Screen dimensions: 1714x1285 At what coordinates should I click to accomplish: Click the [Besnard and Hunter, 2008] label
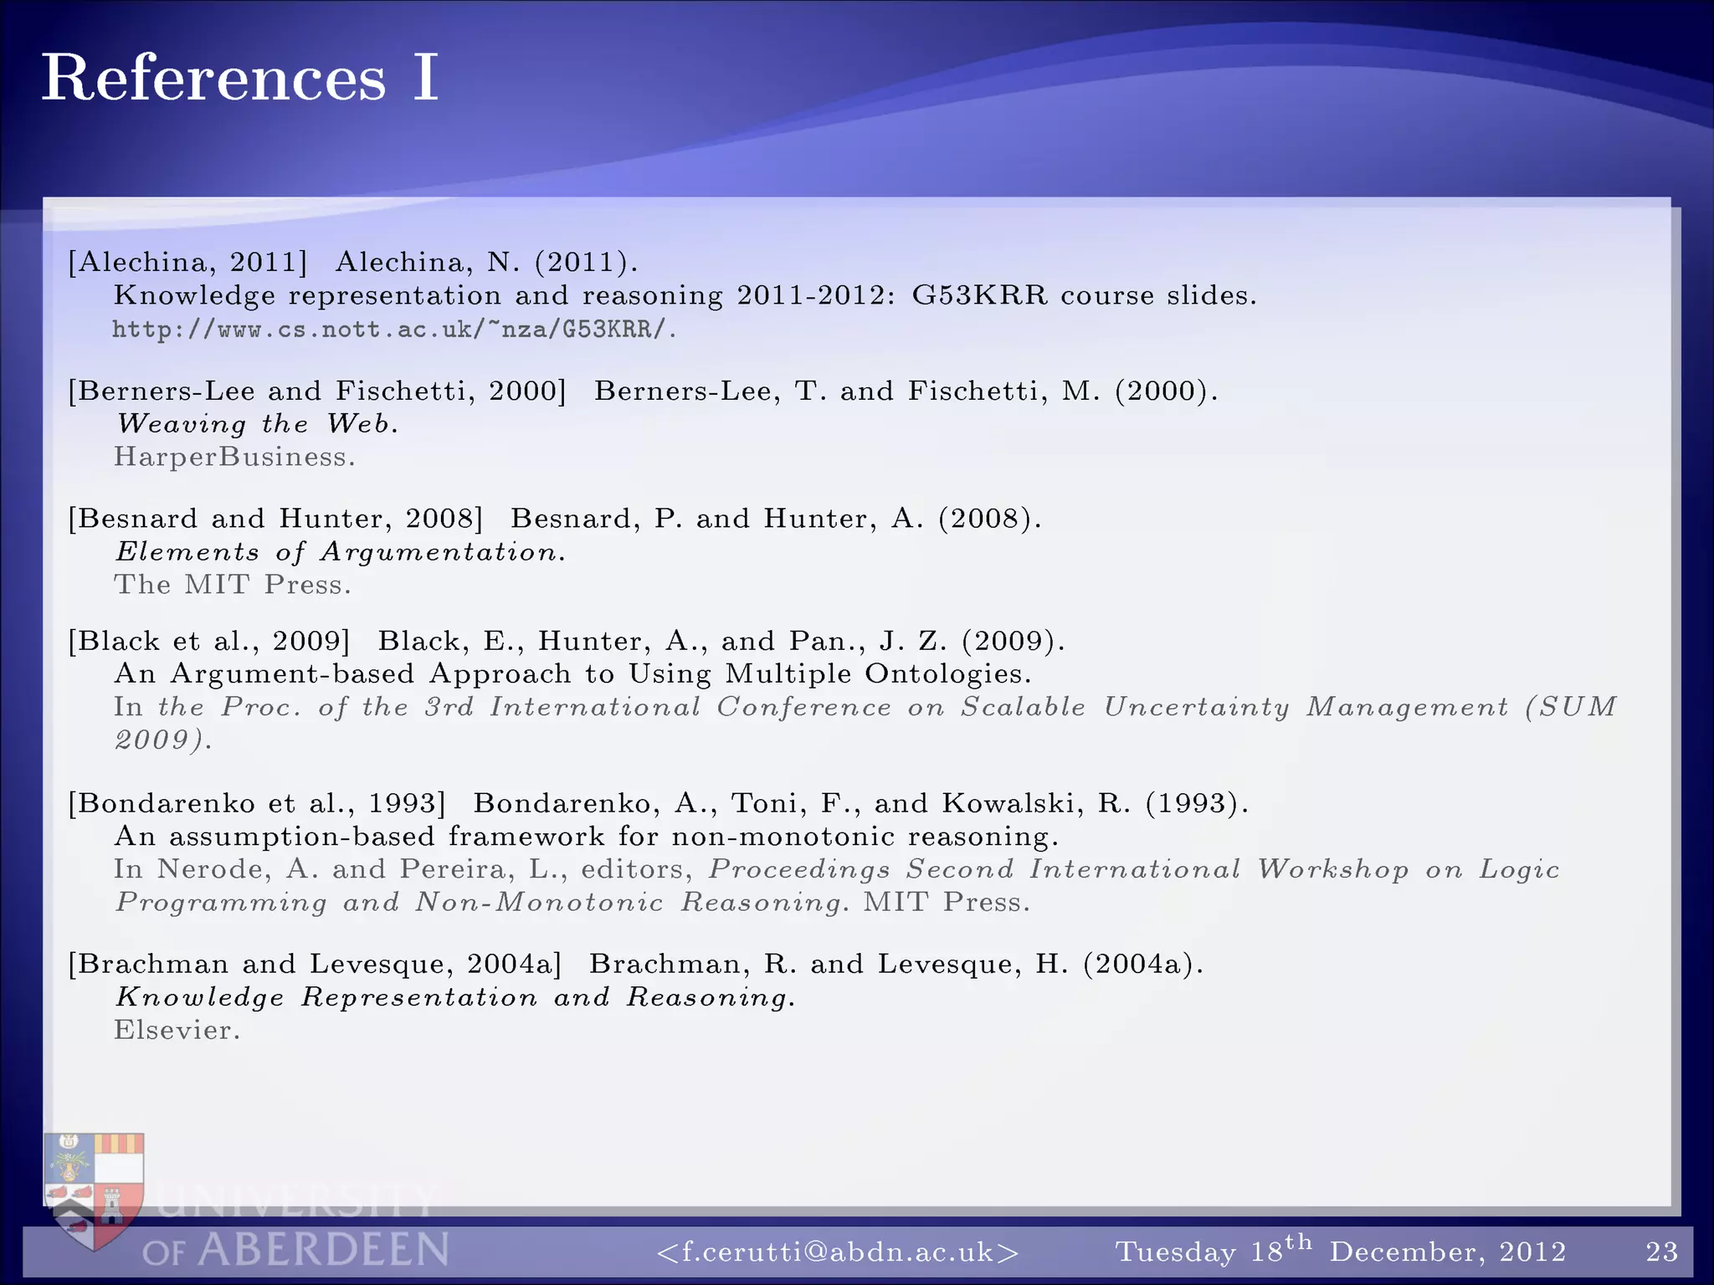(x=276, y=519)
